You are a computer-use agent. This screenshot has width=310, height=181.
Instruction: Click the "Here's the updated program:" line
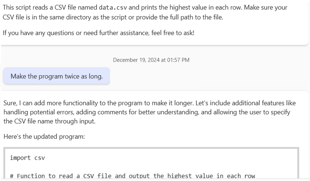[44, 136]
